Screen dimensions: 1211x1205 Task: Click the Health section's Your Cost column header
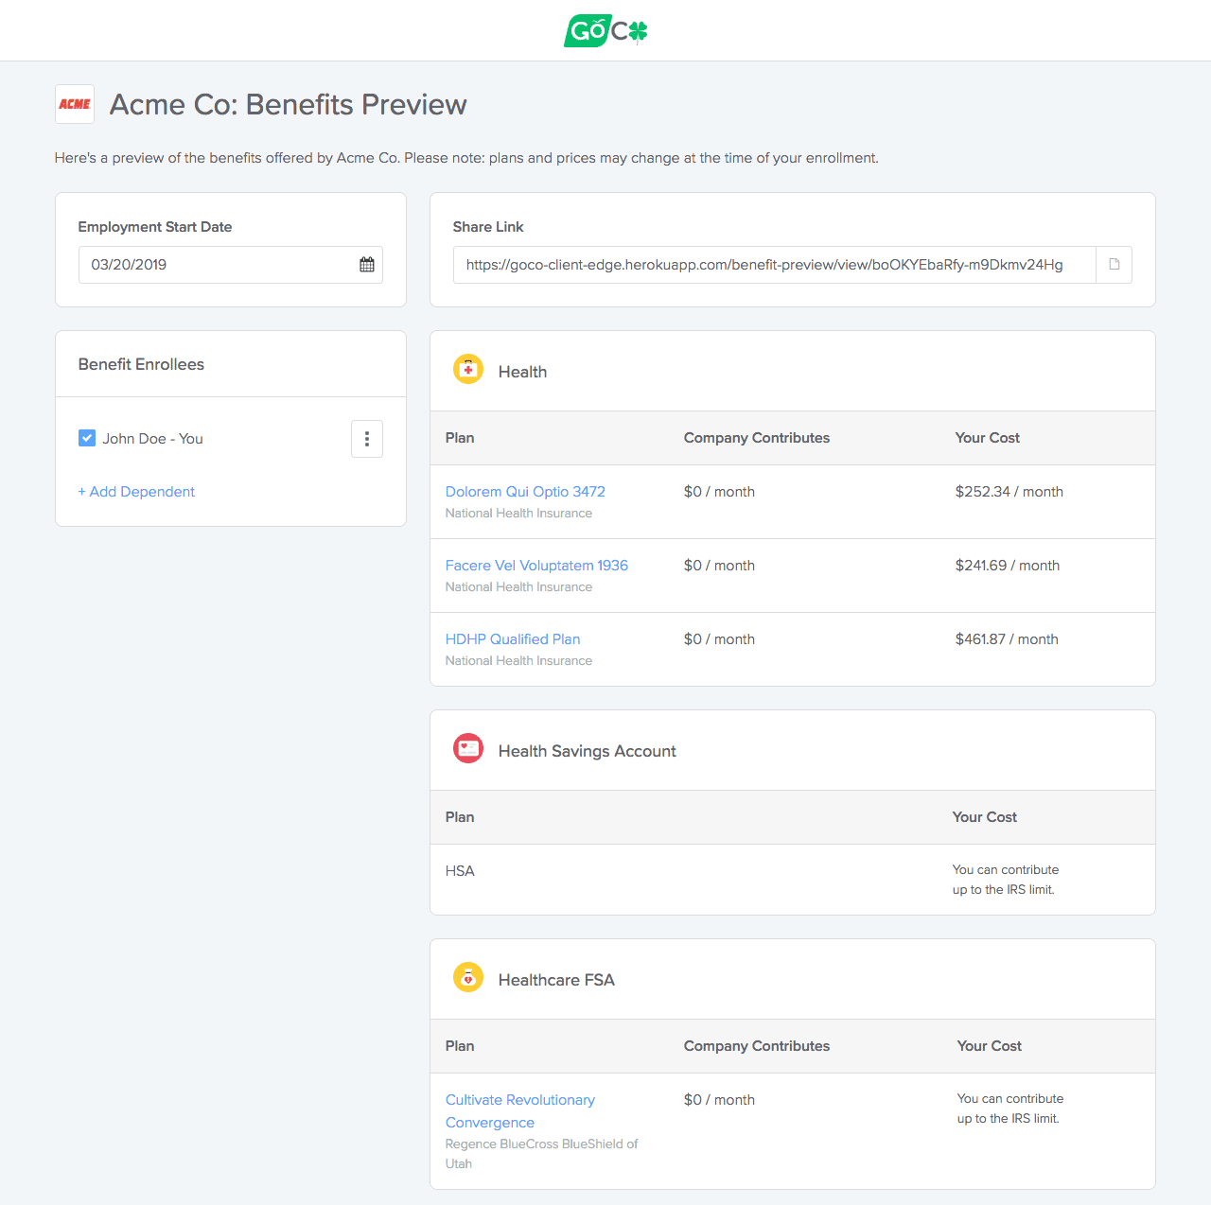point(987,438)
